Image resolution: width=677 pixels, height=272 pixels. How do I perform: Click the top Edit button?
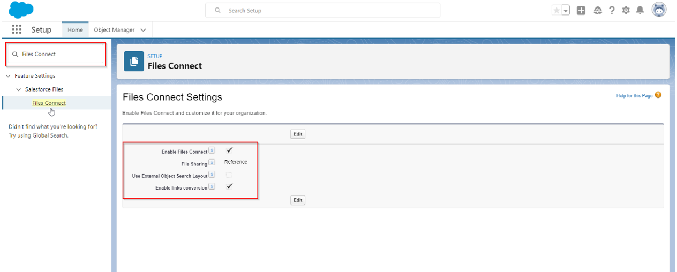(298, 134)
